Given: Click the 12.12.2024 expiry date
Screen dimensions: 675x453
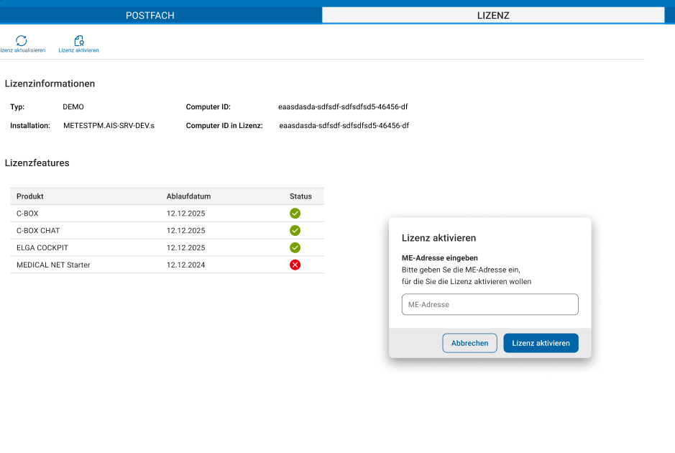Looking at the screenshot, I should (x=186, y=265).
